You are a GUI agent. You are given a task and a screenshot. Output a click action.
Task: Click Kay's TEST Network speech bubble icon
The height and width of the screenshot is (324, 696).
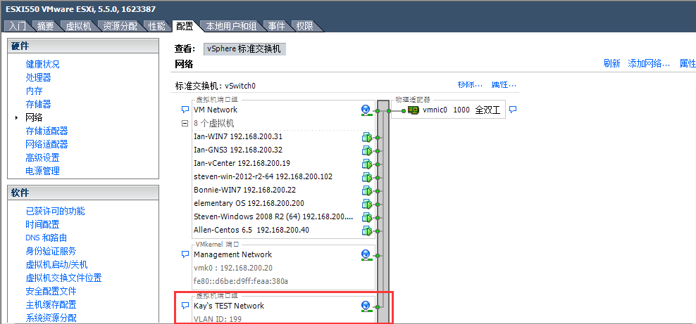pyautogui.click(x=185, y=306)
